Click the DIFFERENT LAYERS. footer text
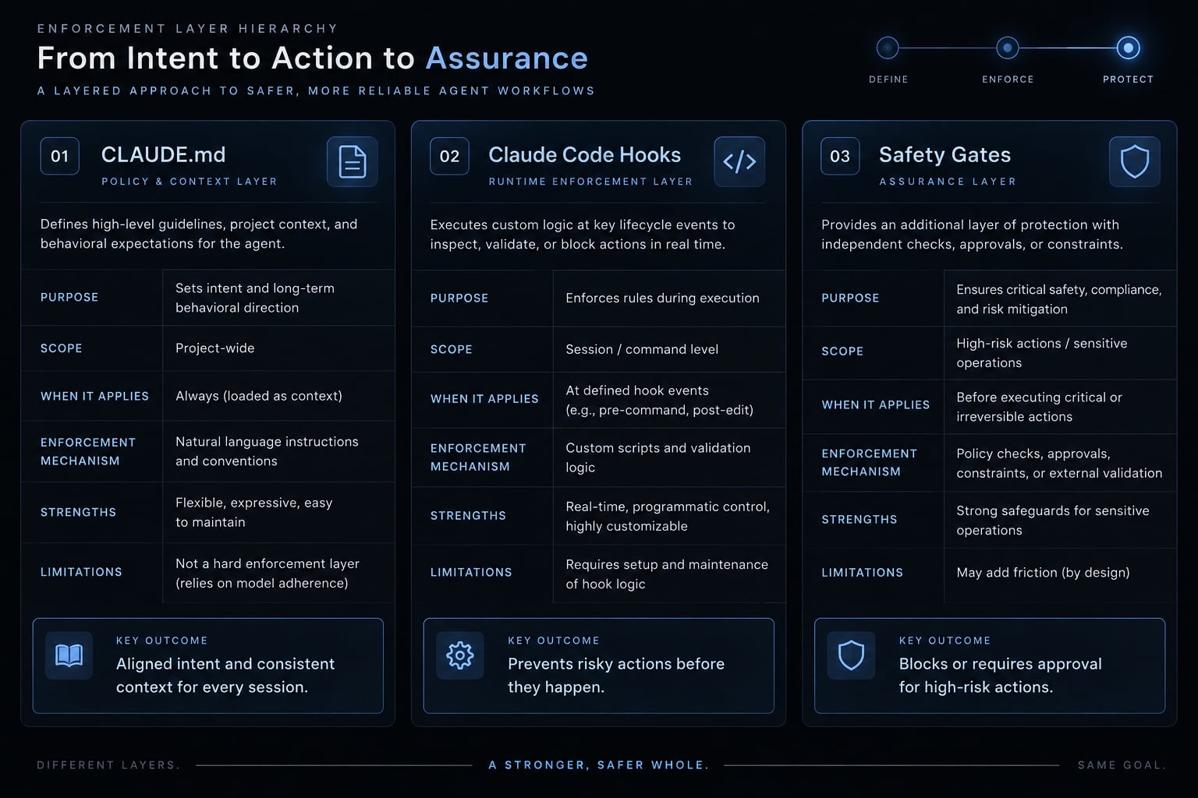 tap(108, 765)
